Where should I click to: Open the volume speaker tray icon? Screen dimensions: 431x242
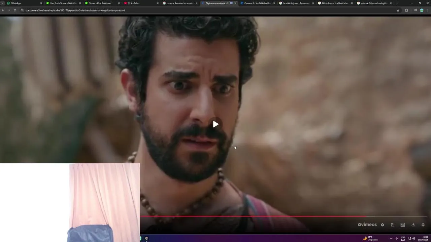(413, 238)
